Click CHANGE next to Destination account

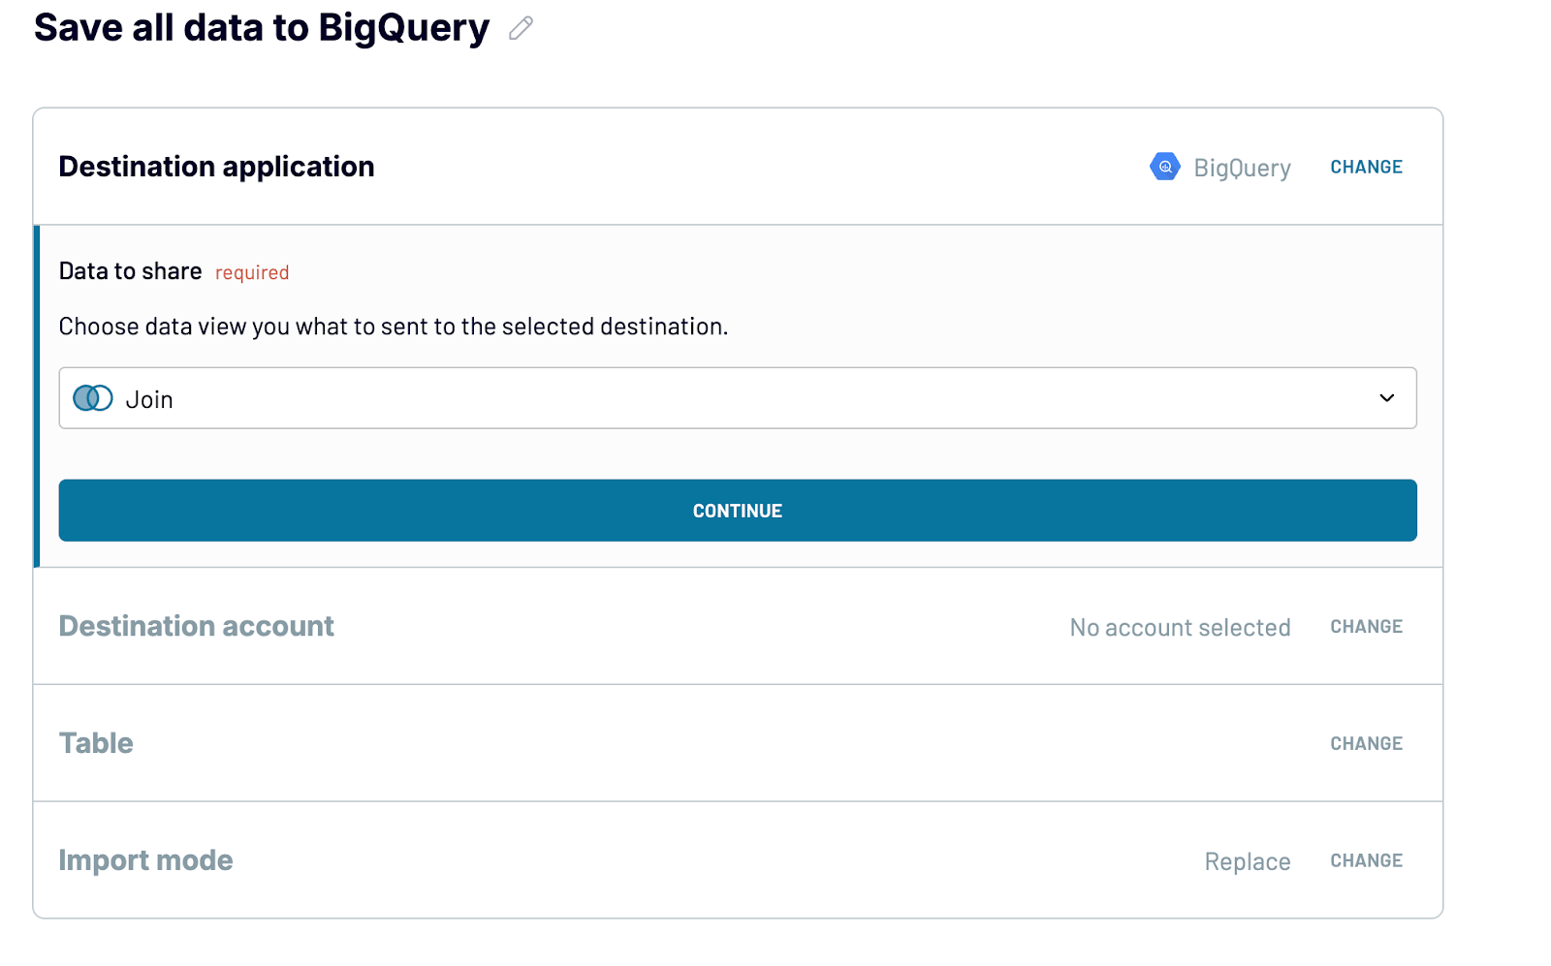pos(1366,626)
